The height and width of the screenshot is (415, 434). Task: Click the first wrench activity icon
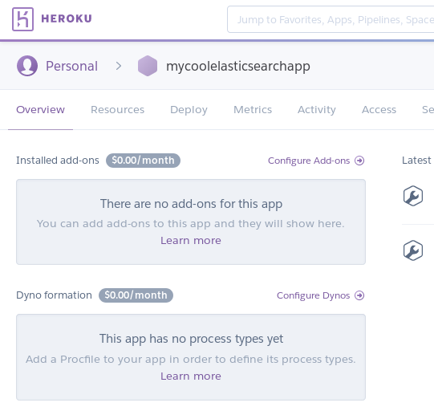(x=413, y=196)
